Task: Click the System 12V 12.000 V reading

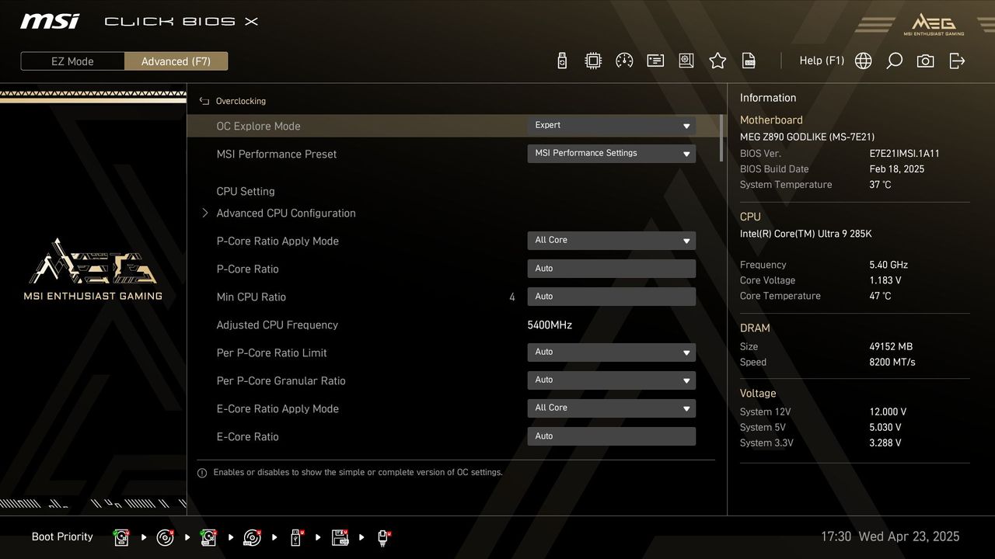Action: click(x=888, y=411)
